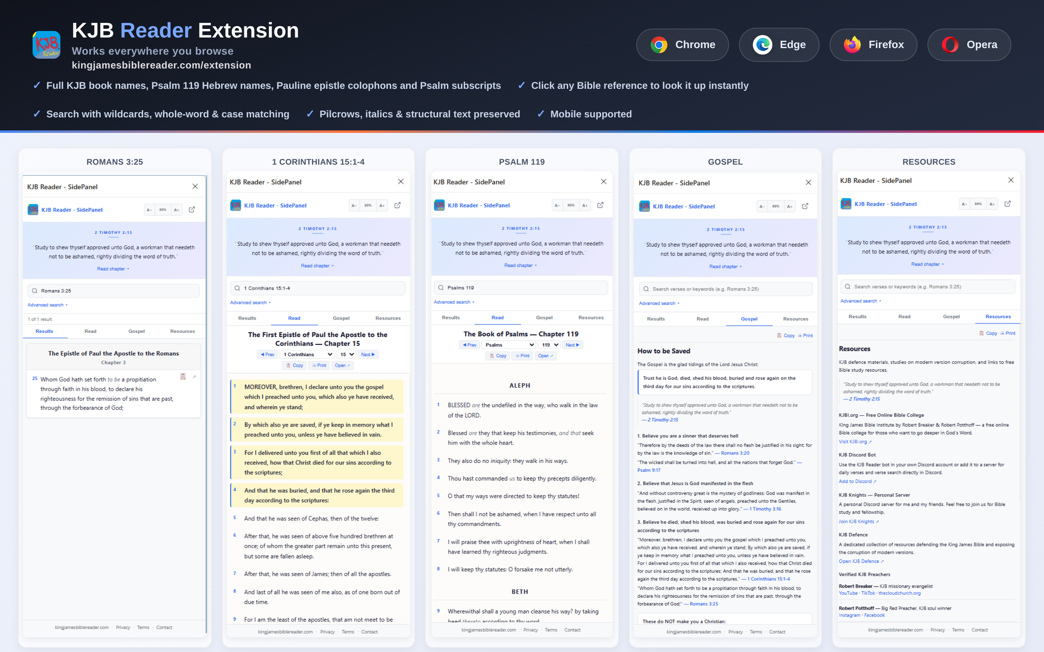Select the Read tab in Gospel panel
The image size is (1044, 652).
pos(702,319)
